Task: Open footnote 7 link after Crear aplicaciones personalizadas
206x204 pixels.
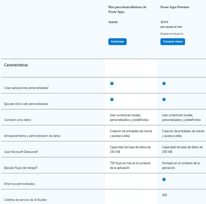Action: pos(48,87)
